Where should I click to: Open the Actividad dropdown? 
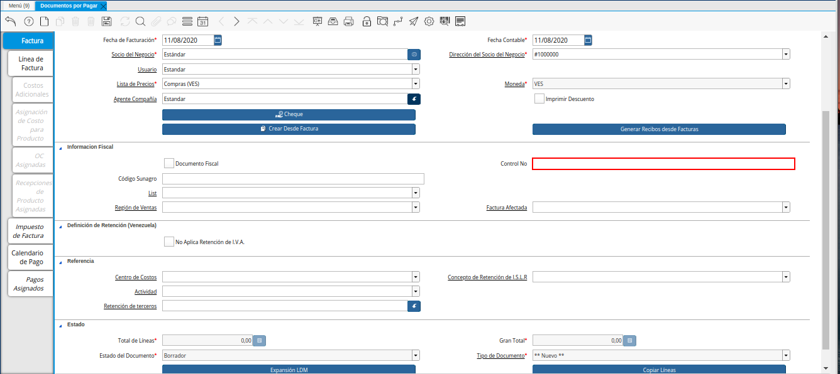coord(416,291)
